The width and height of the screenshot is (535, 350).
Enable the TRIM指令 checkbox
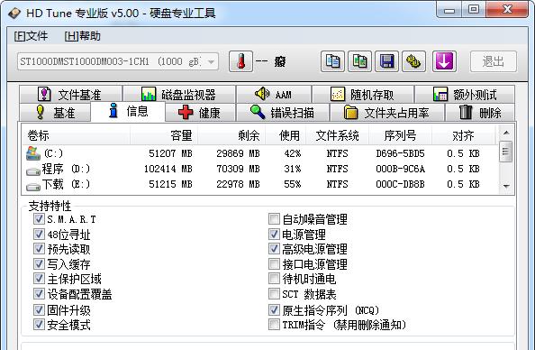point(274,325)
